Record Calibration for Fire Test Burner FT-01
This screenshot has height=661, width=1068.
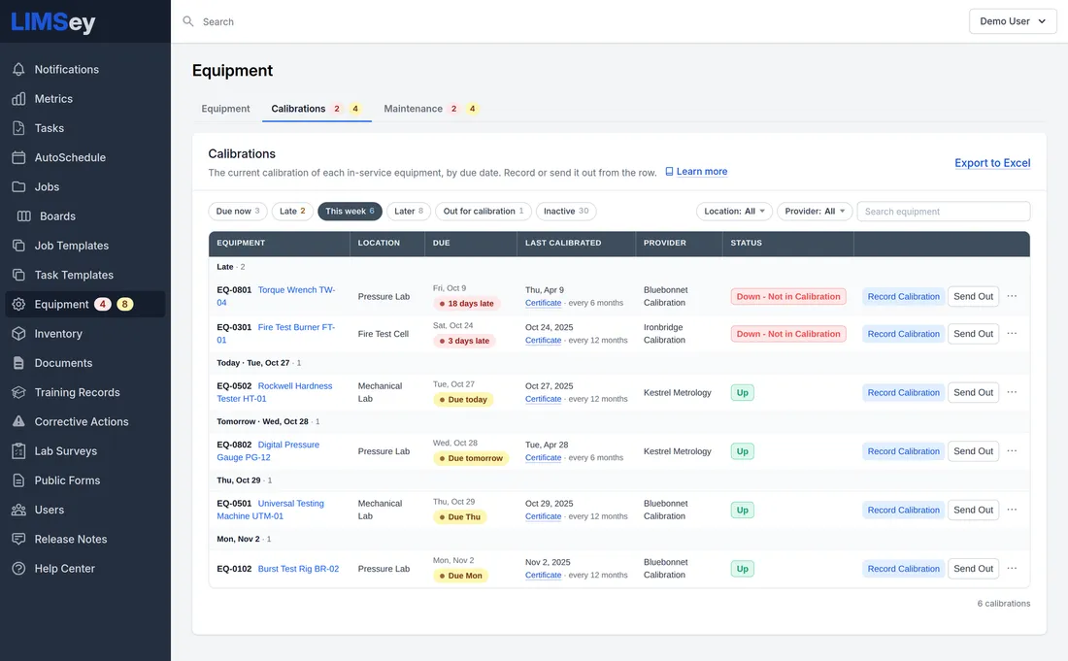[x=903, y=334]
